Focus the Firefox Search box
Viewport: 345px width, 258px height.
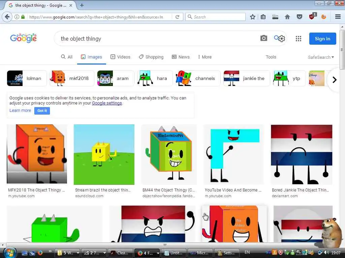tap(216, 17)
